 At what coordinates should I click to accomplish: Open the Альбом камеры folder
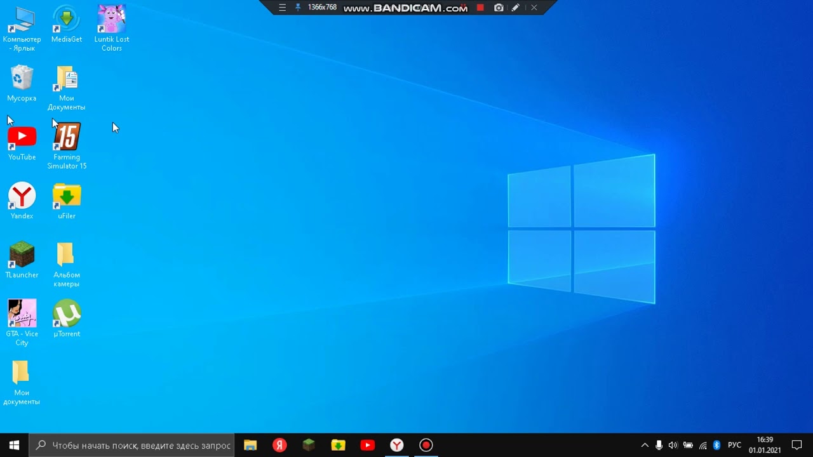(x=67, y=264)
